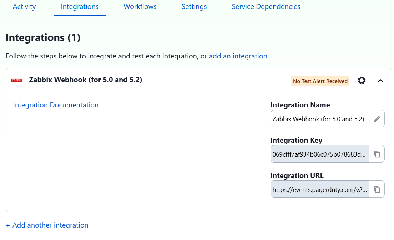Edit the integration name with pencil icon
This screenshot has width=394, height=240.
[x=377, y=119]
